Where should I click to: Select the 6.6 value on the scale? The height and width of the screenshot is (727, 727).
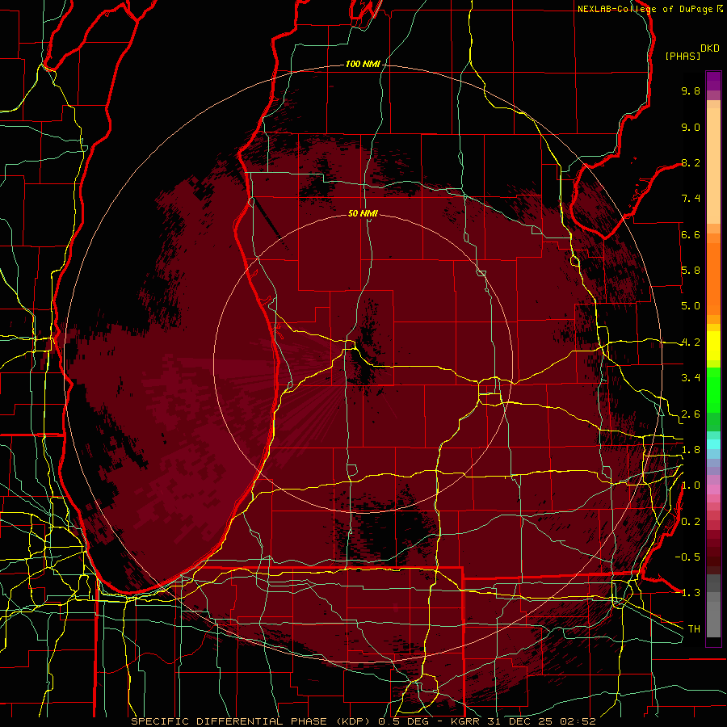coord(691,234)
